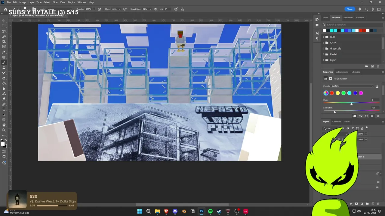
Task: Switch to the Adjustments tab
Action: [342, 72]
